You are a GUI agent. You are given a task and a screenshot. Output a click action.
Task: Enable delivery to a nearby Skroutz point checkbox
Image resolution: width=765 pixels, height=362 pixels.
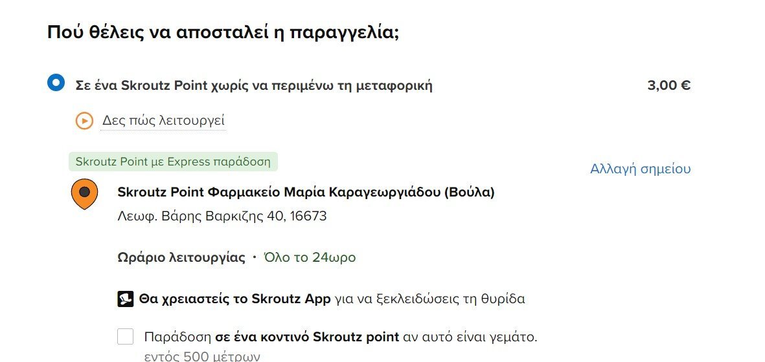126,336
